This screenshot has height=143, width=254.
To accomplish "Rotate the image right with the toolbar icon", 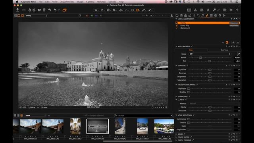I will pyautogui.click(x=34, y=10).
